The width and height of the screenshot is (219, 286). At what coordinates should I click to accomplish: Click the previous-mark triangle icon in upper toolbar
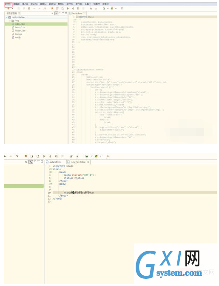pyautogui.click(x=73, y=9)
